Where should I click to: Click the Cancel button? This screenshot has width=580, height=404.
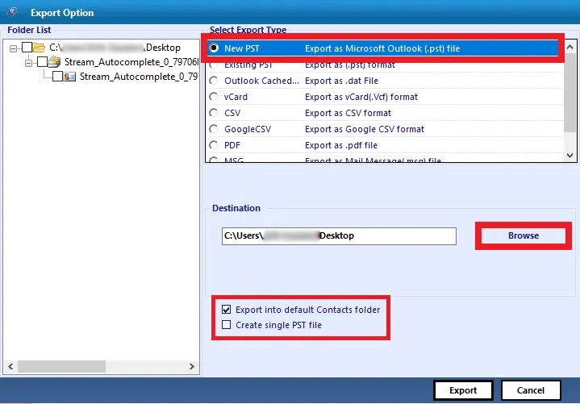pos(531,390)
